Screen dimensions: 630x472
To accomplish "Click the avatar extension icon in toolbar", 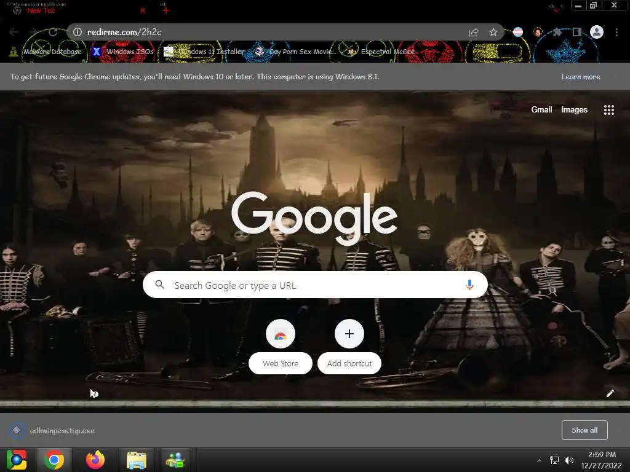I will (x=538, y=32).
